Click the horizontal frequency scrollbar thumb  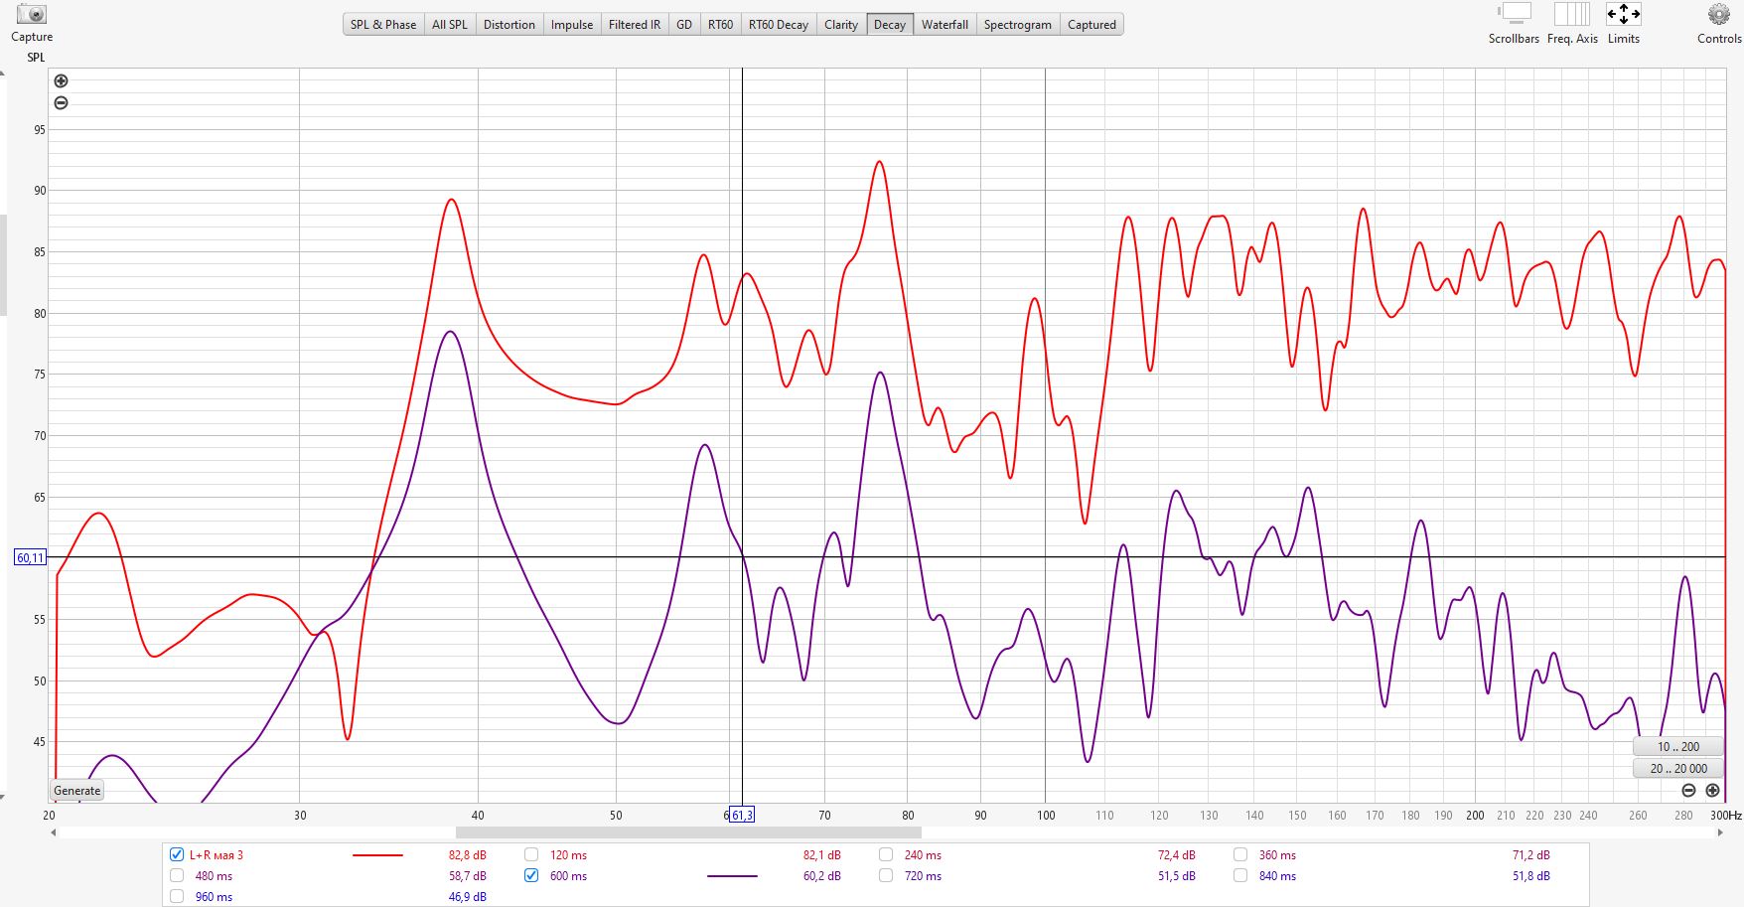688,832
